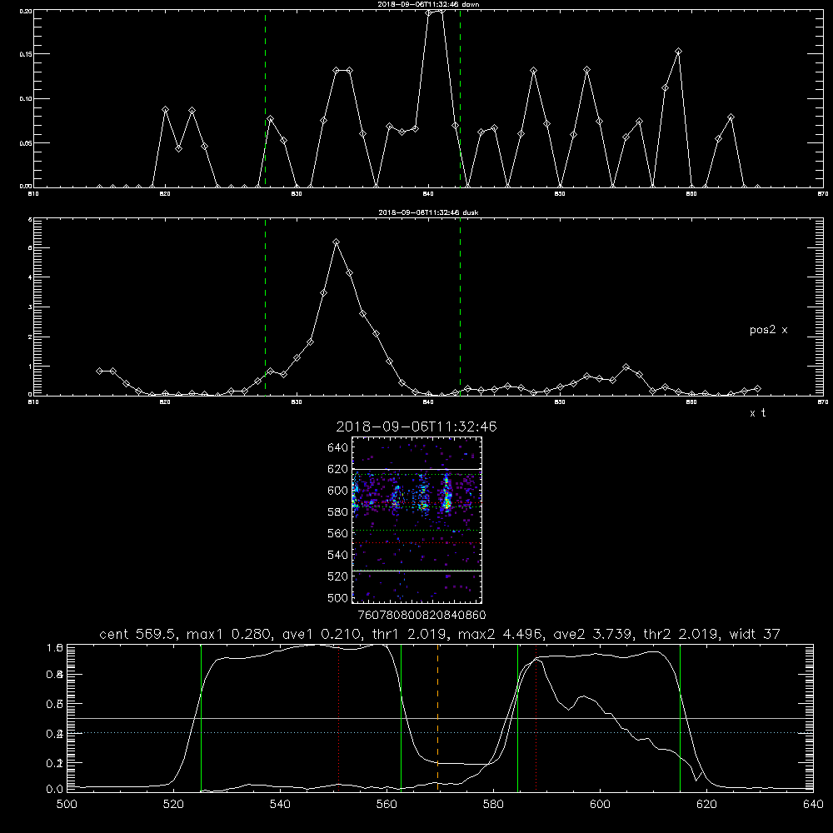Click 'widt 37' in bottom plot title
Image resolution: width=833 pixels, height=833 pixels.
coord(755,634)
